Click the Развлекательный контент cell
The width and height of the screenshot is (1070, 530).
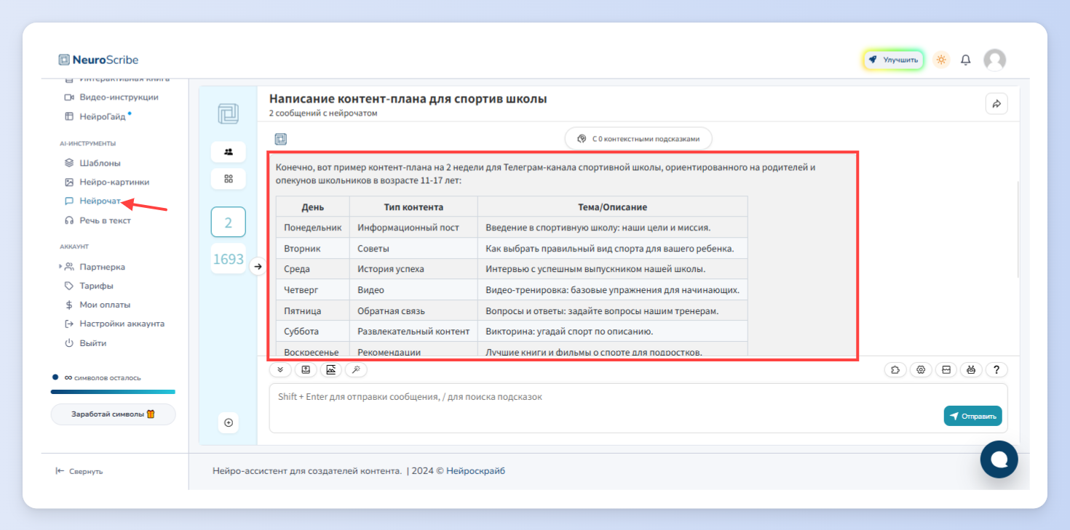tap(413, 332)
